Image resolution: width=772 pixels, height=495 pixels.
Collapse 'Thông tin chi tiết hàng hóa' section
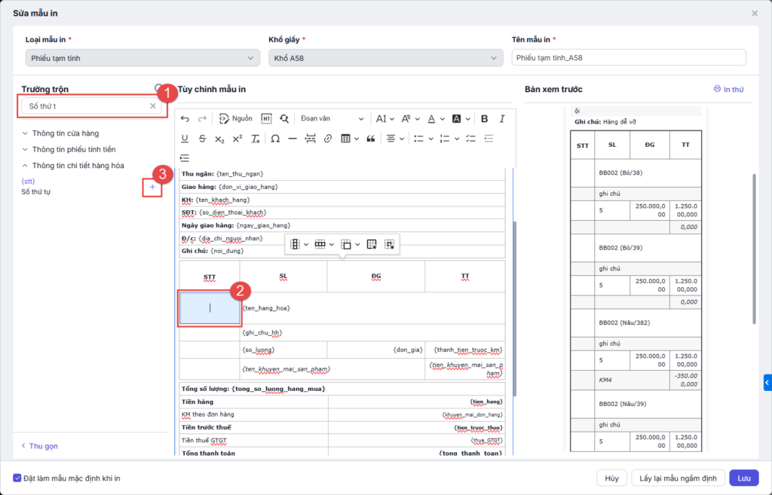[72, 165]
